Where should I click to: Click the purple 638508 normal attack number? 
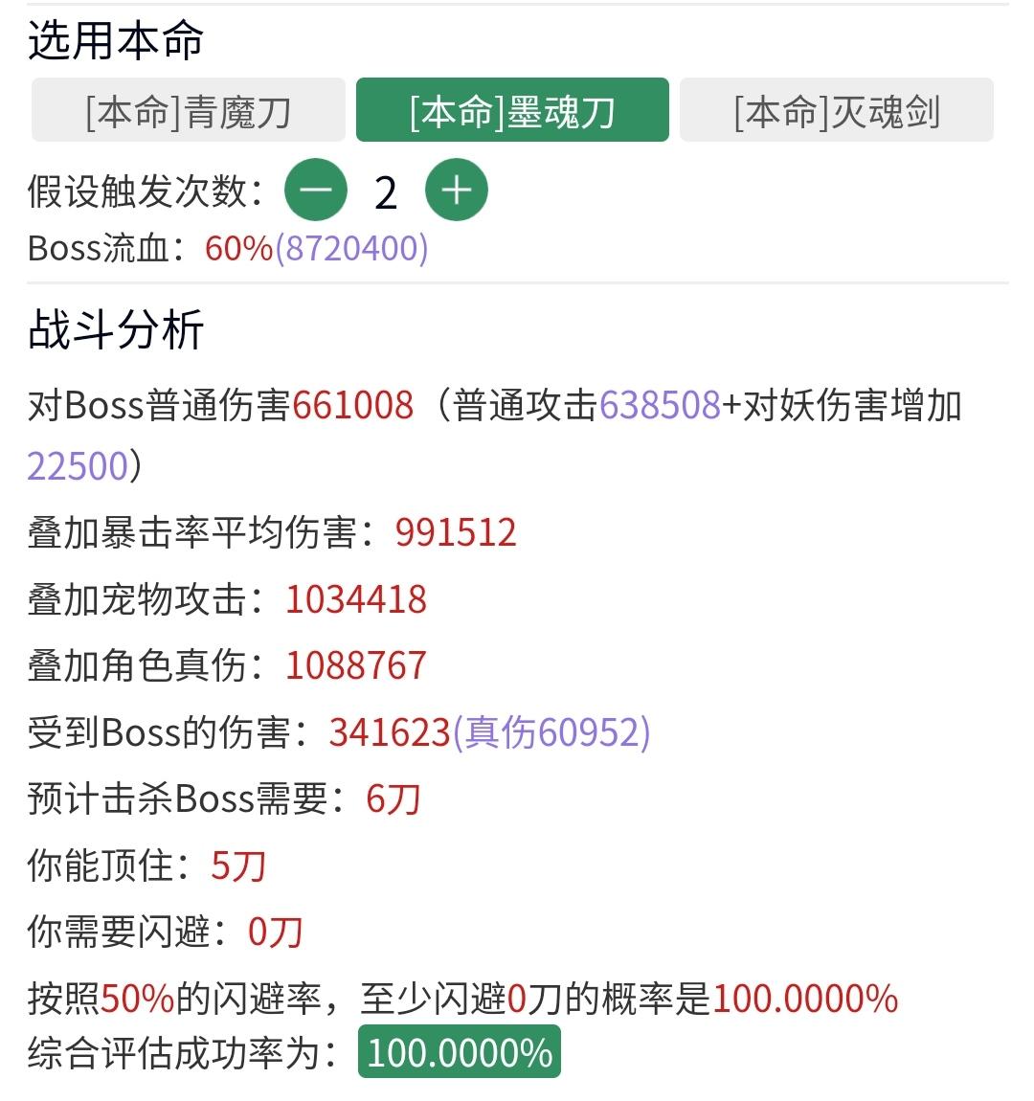coord(660,405)
